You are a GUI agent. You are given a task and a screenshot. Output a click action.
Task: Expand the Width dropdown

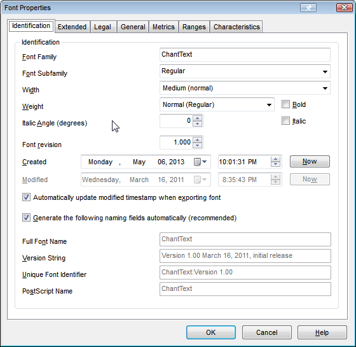point(325,89)
